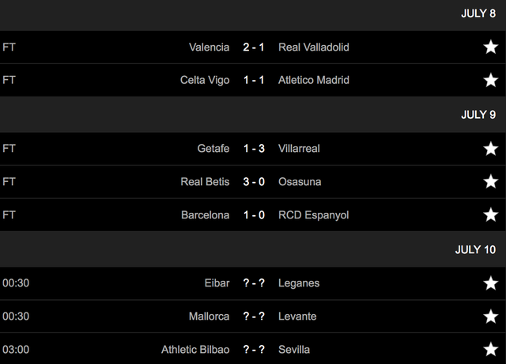
Task: Select the JULY 8 date header
Action: point(478,13)
